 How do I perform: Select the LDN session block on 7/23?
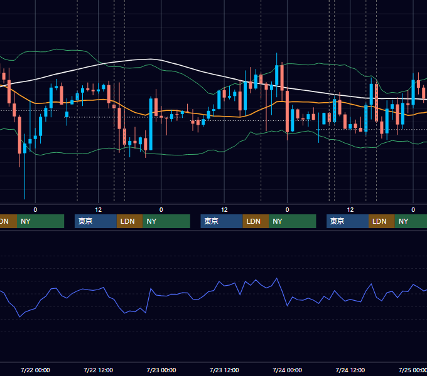pos(256,221)
